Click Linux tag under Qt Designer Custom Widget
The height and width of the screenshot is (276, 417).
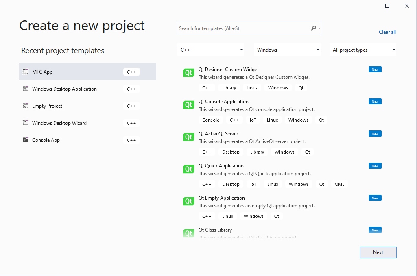(252, 88)
